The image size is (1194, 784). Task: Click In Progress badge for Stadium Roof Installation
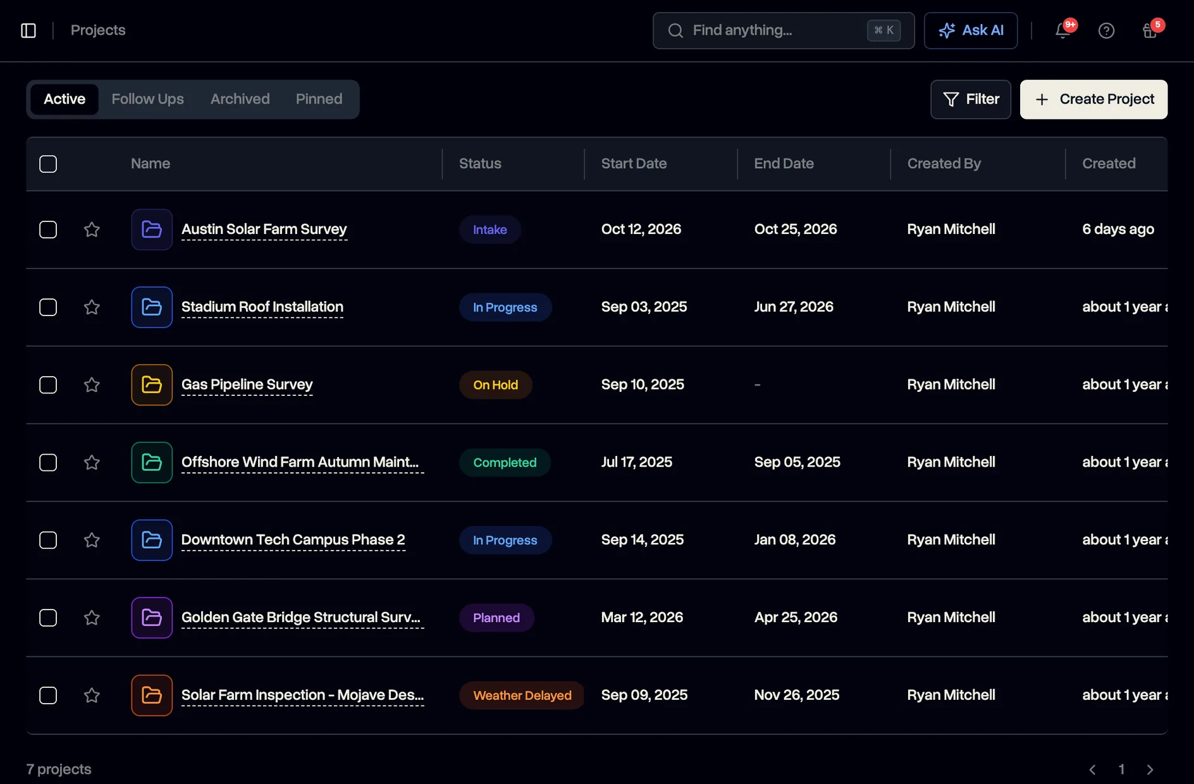[505, 307]
